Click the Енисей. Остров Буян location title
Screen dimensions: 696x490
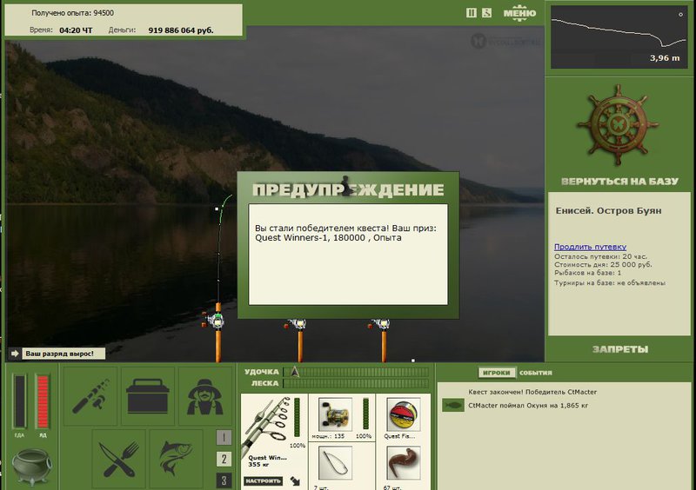(x=608, y=210)
